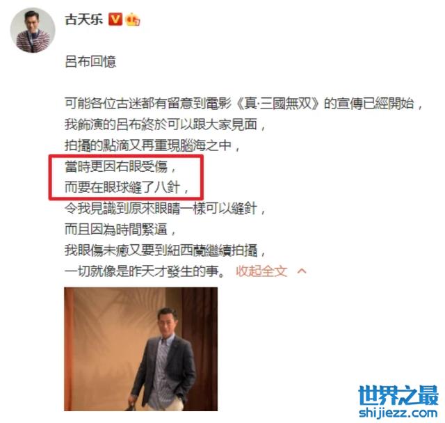Click the movie title 《真·三國無双》
Screen dimensions: 445x423
(279, 104)
